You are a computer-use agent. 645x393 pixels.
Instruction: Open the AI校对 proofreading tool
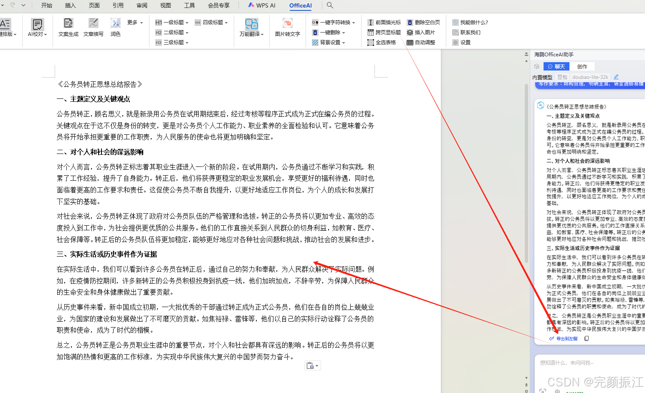[37, 28]
